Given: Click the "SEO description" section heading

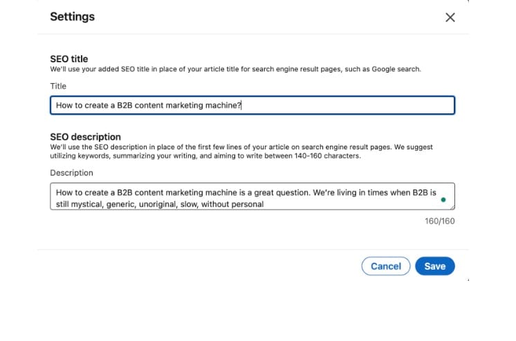Looking at the screenshot, I should coord(85,137).
